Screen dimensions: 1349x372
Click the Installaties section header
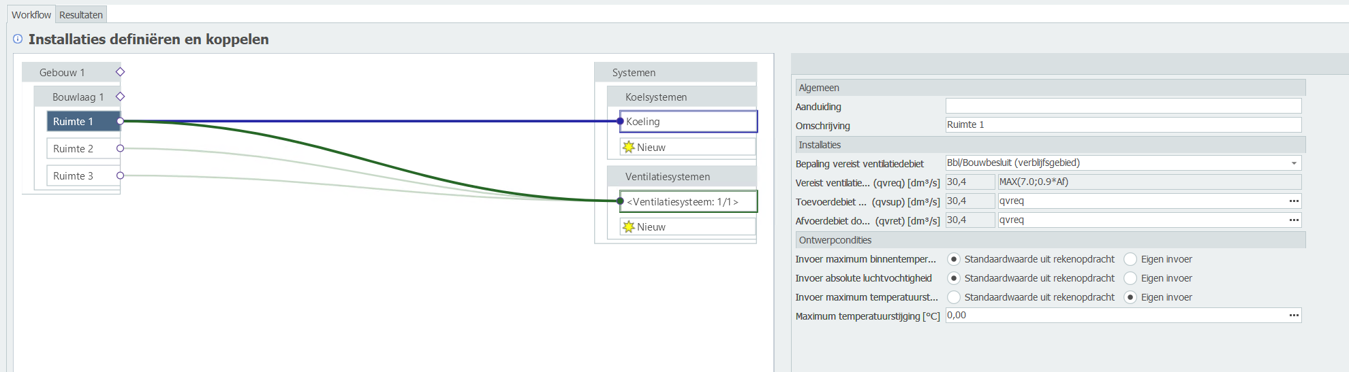(x=1051, y=145)
